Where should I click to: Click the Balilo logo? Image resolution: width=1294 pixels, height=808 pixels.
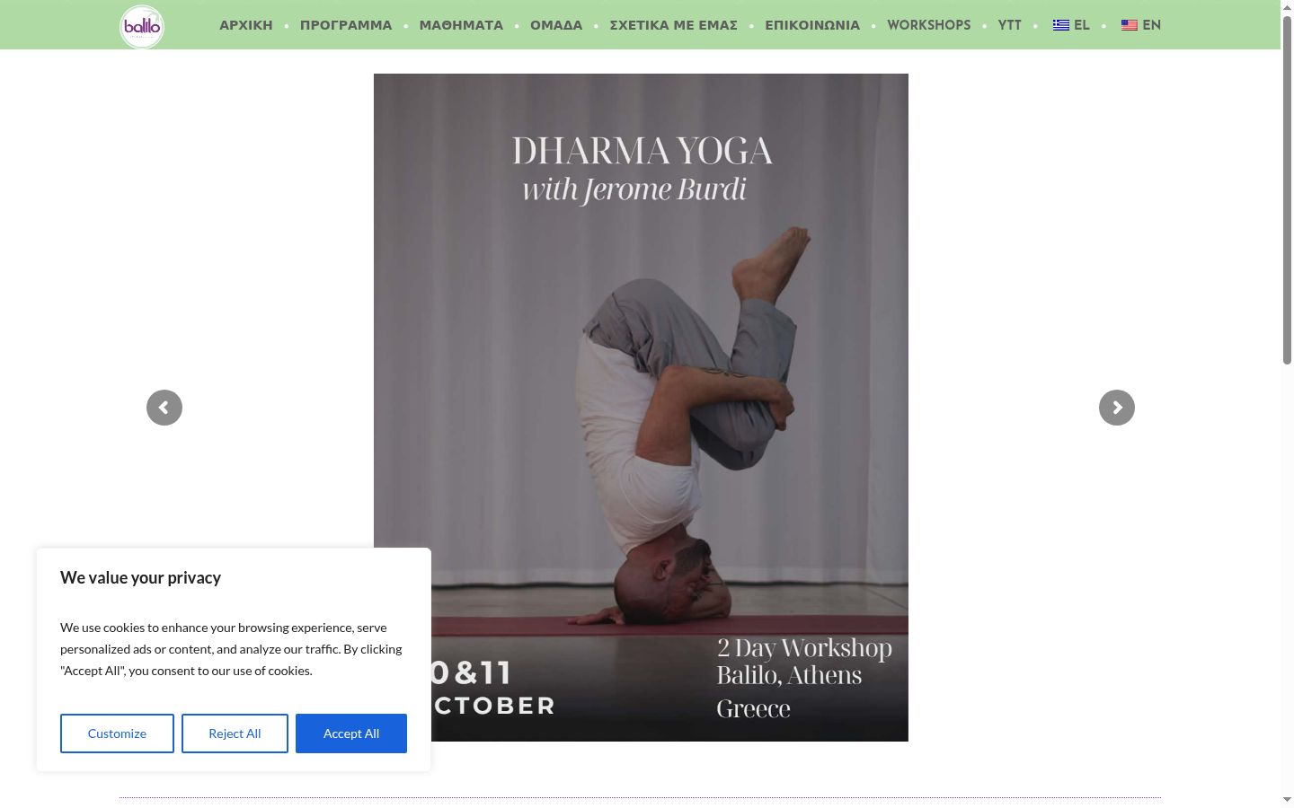coord(142,26)
